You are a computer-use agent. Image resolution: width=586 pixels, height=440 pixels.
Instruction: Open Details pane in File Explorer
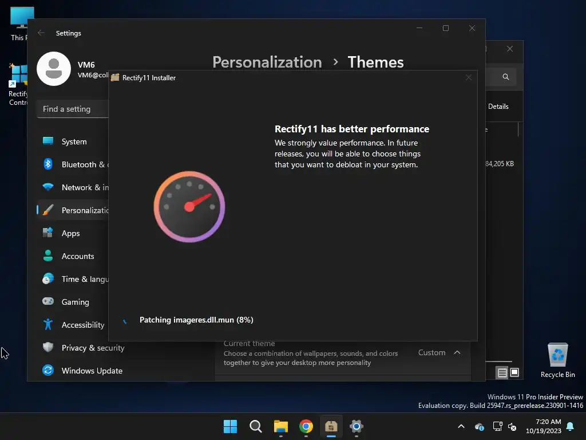498,106
